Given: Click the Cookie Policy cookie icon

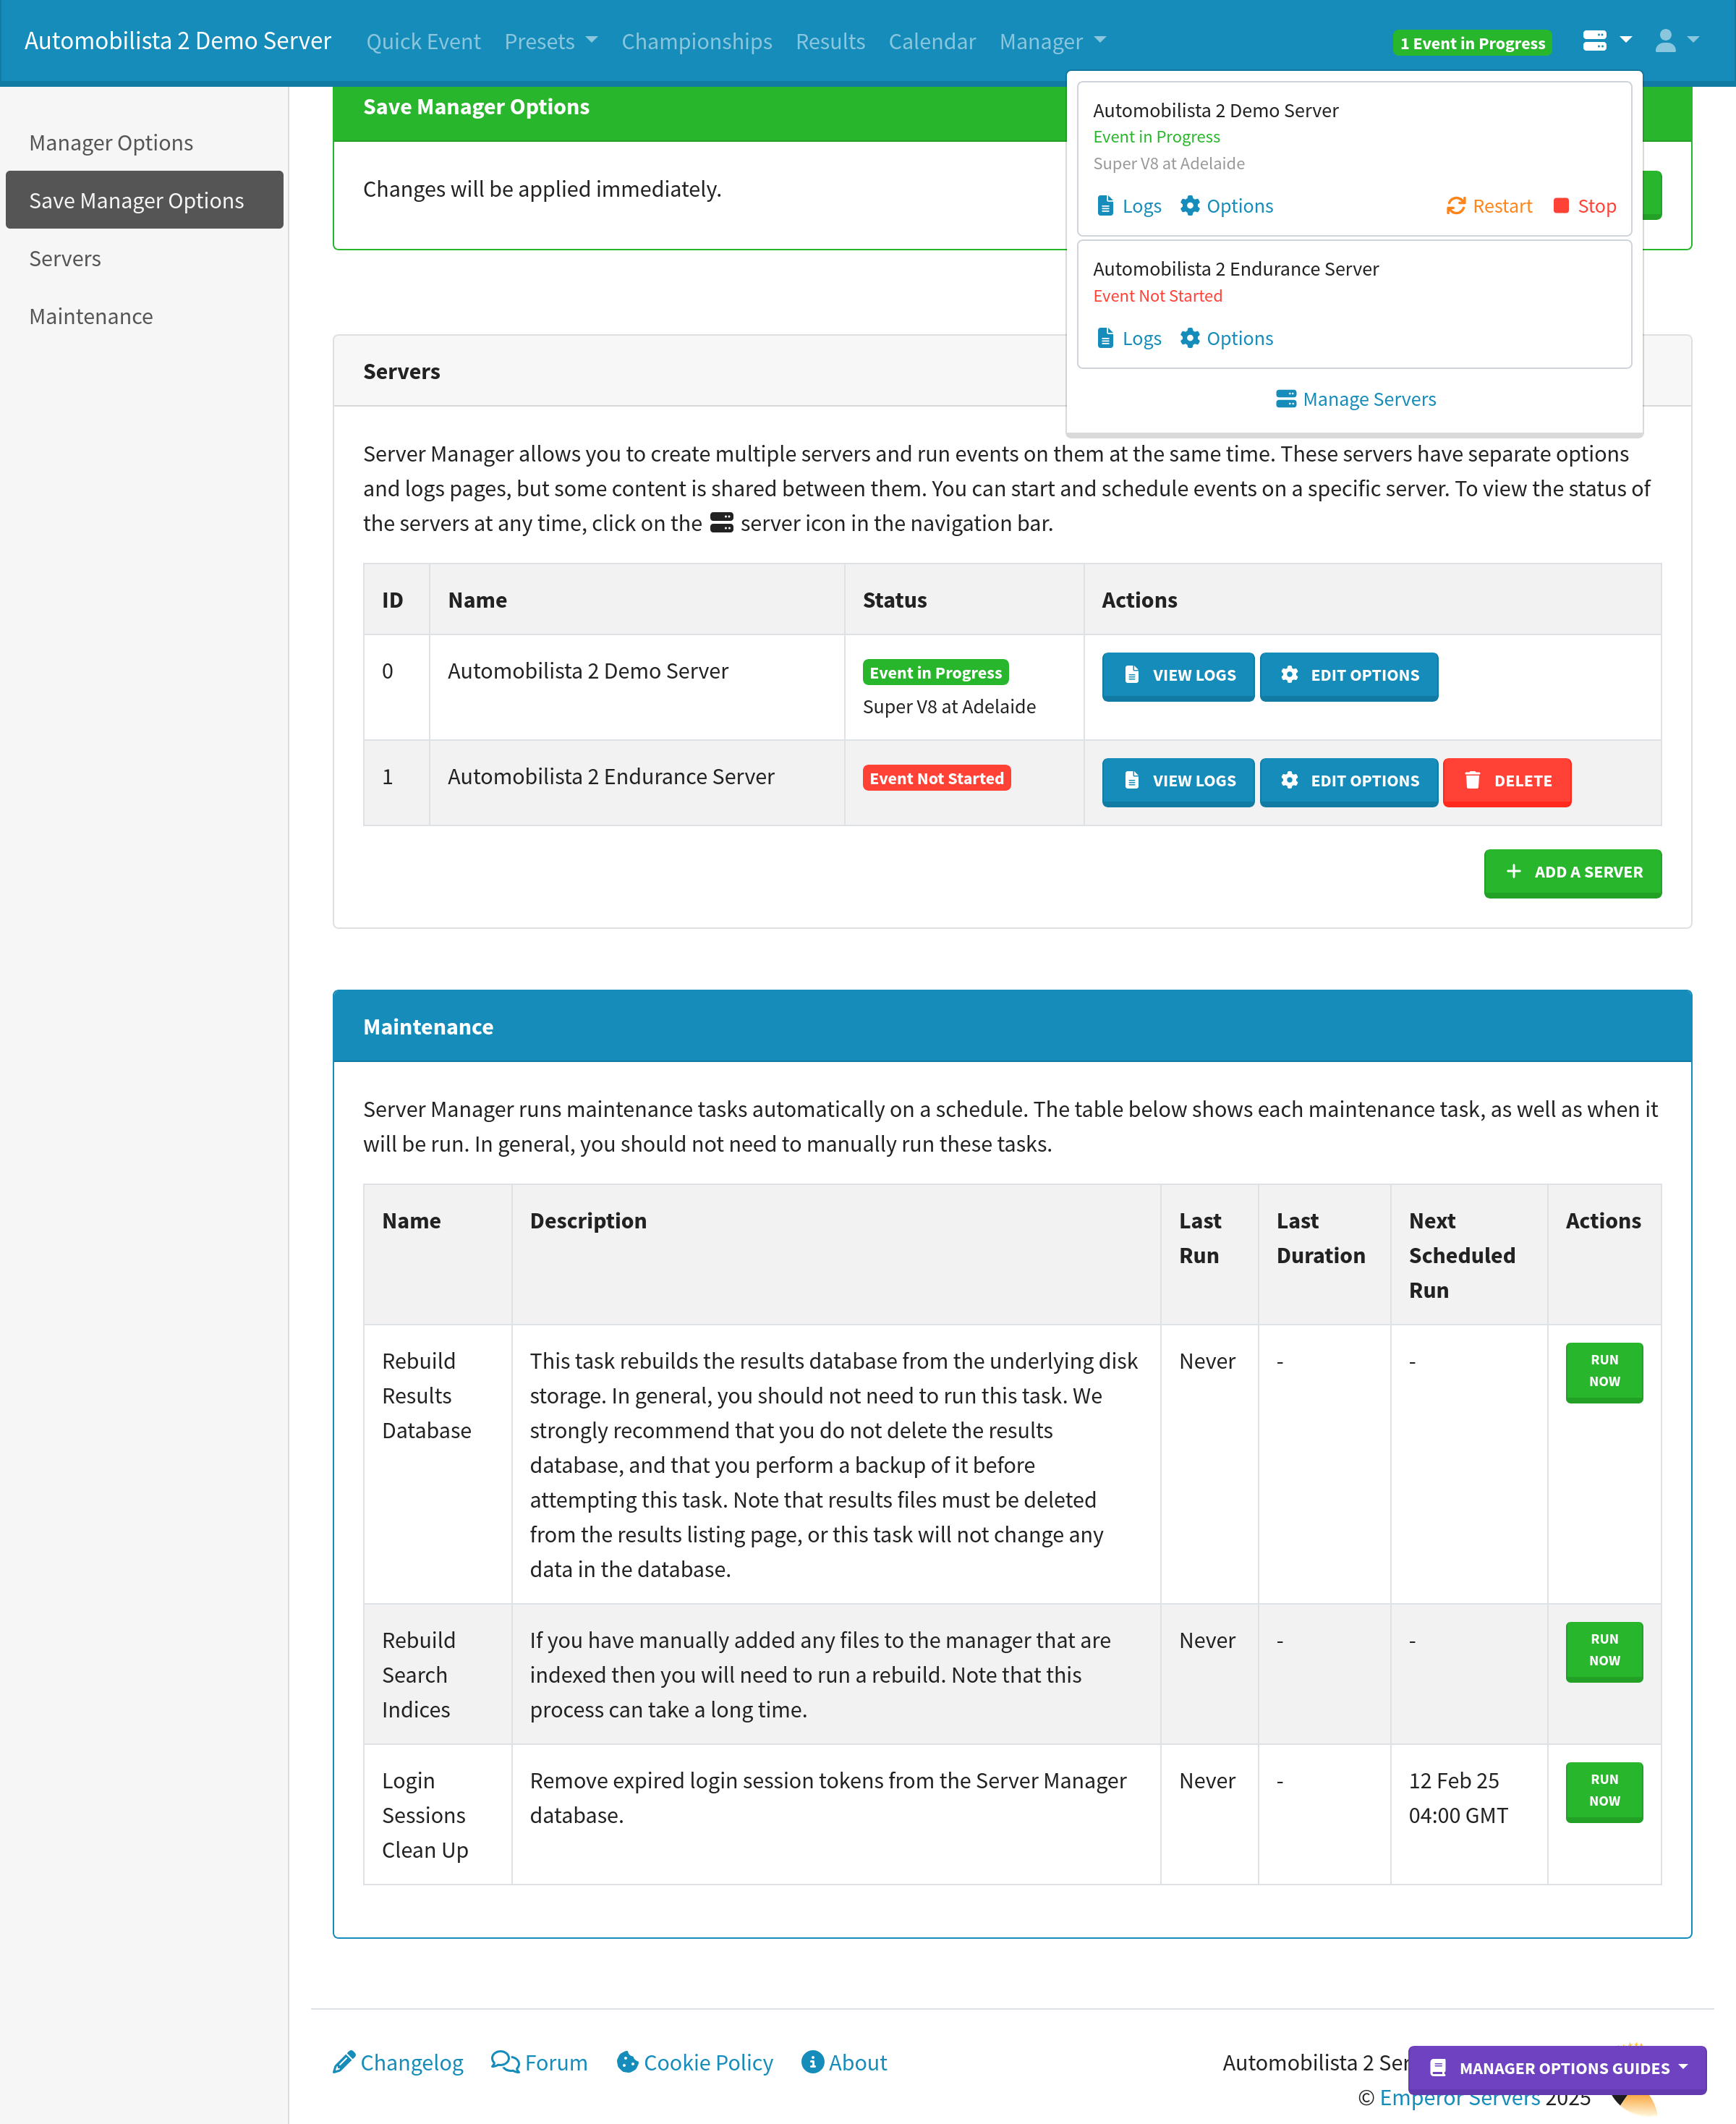Looking at the screenshot, I should point(627,2062).
